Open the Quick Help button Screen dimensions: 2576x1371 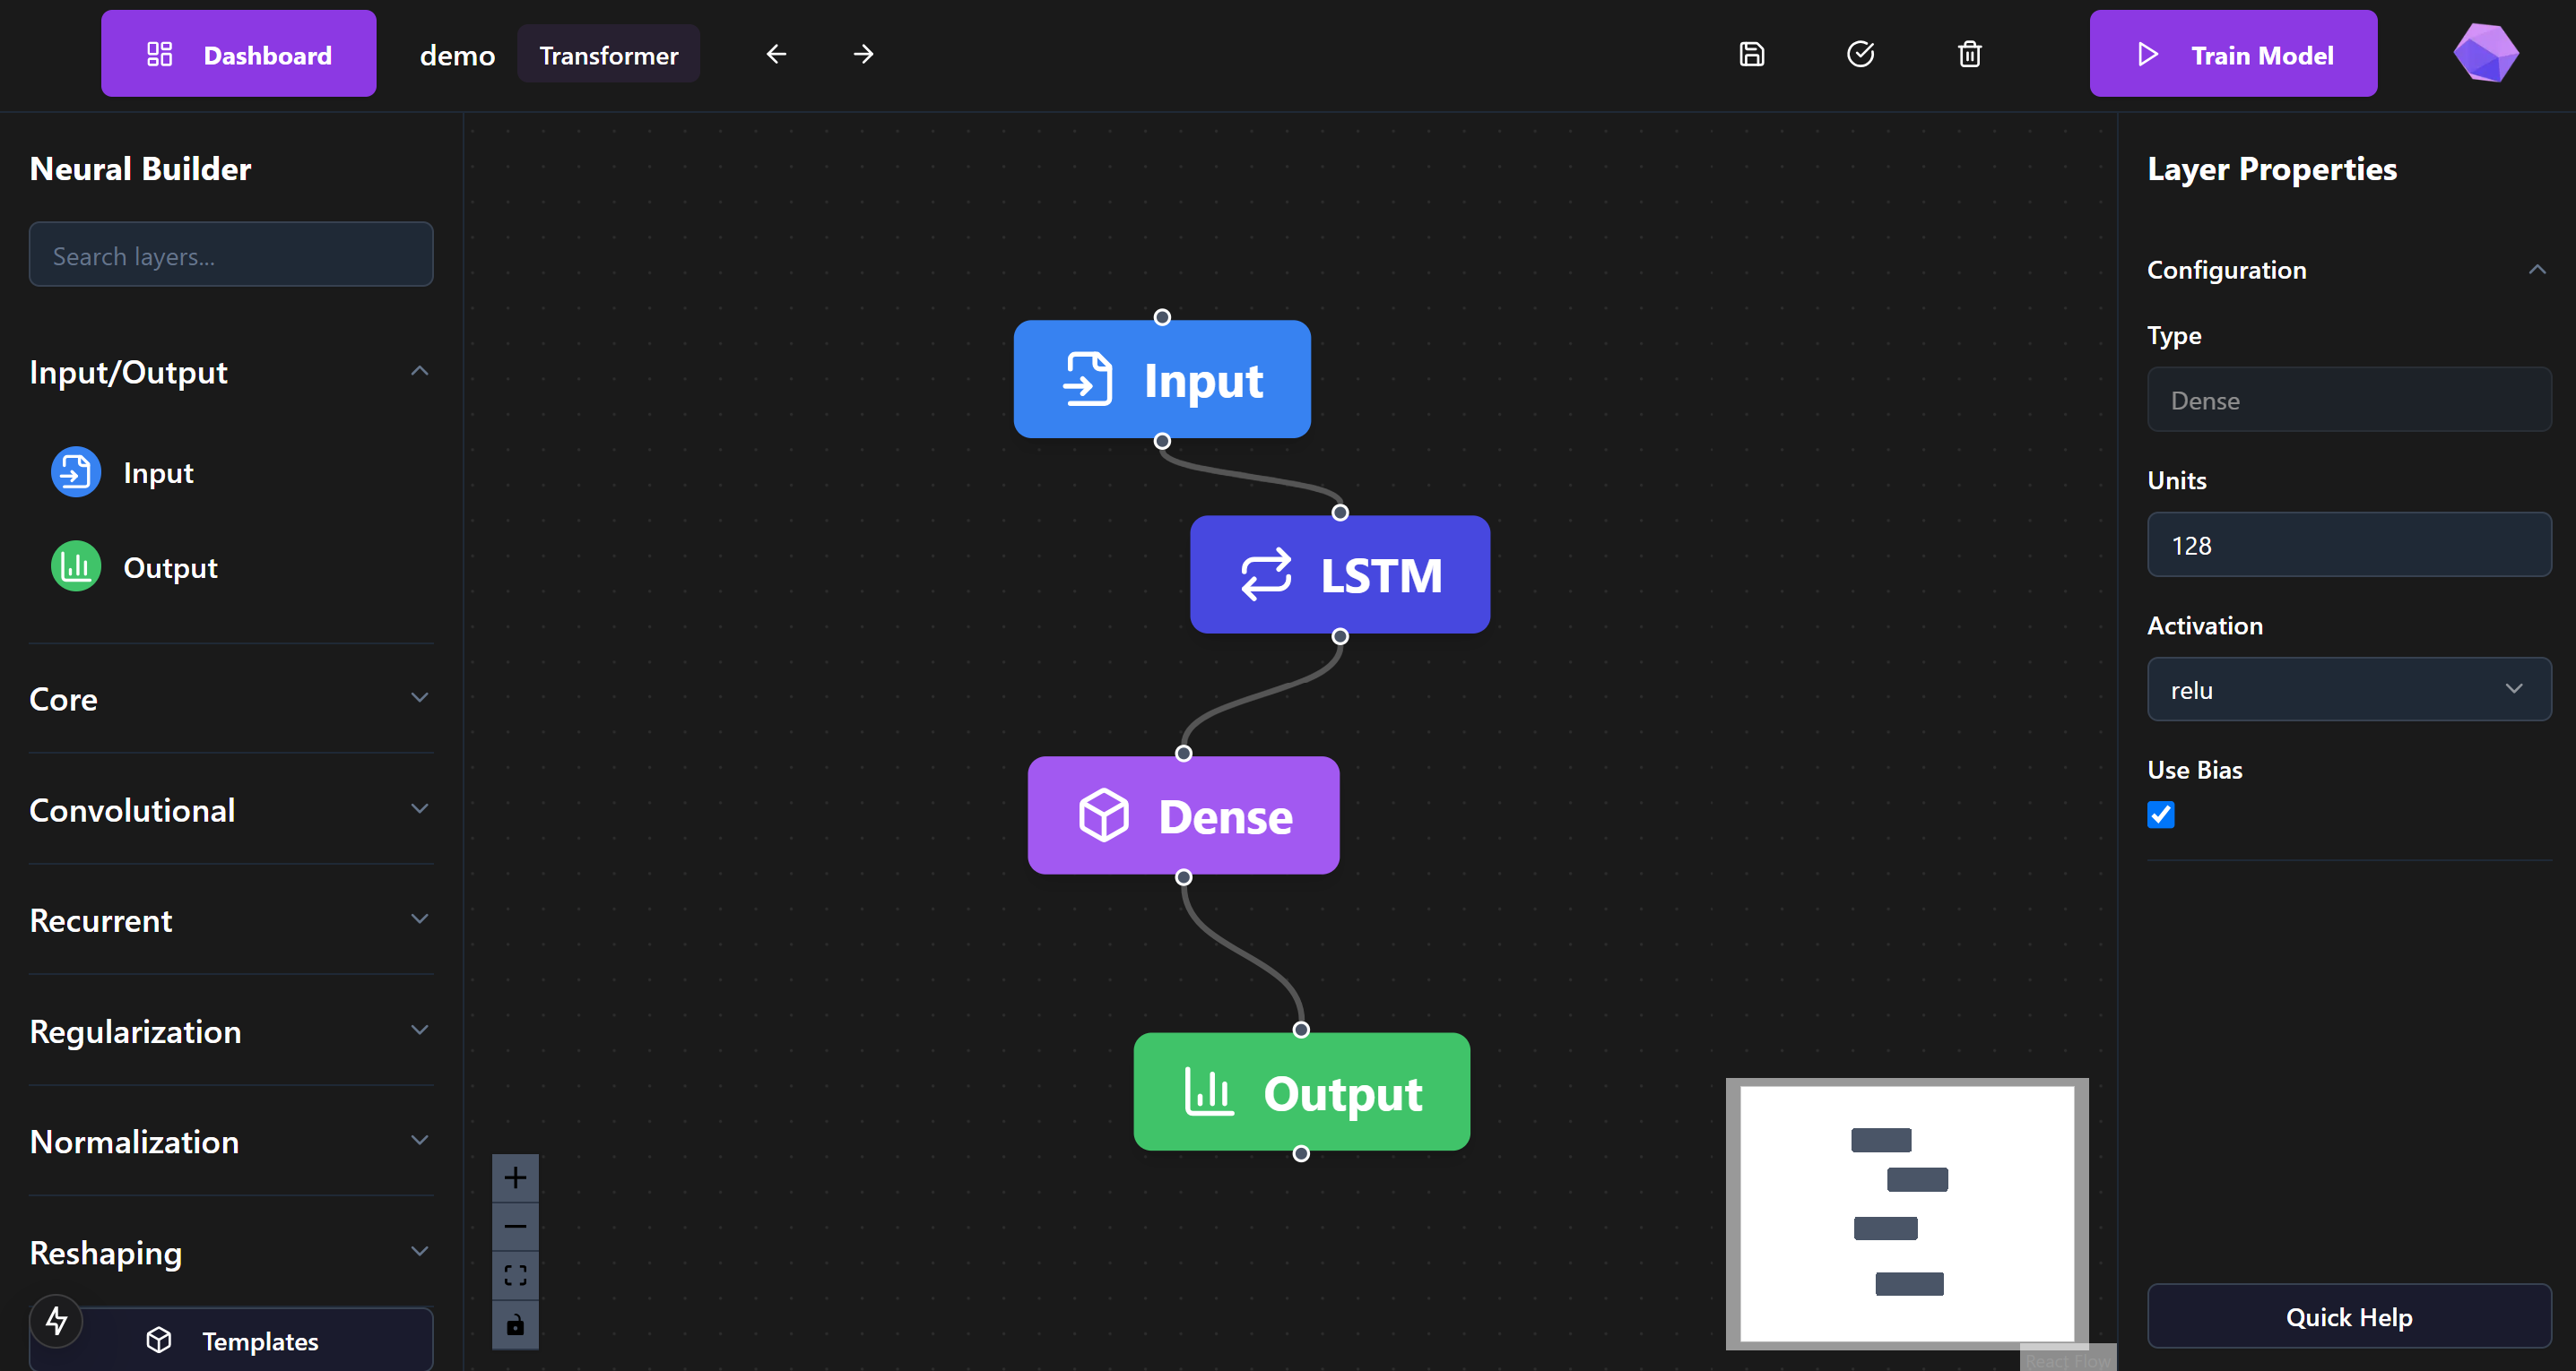pos(2348,1316)
